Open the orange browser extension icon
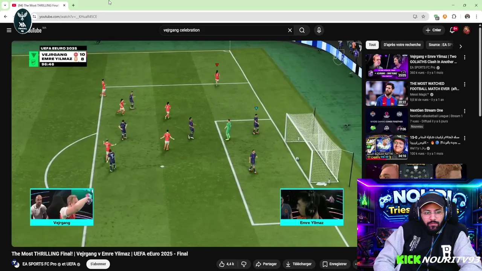 click(445, 17)
